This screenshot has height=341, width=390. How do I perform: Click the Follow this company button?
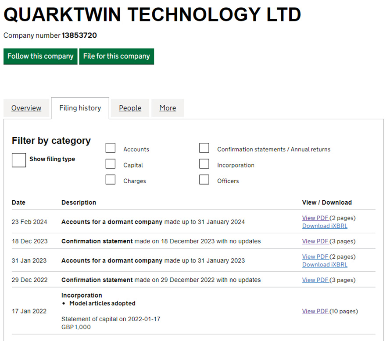[x=40, y=56]
